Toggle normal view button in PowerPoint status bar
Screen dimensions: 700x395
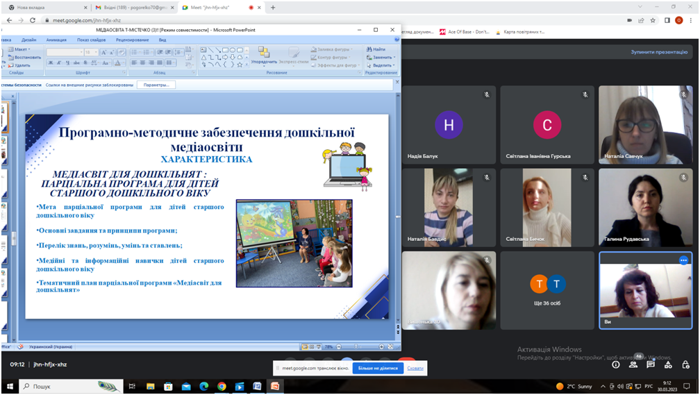point(306,347)
